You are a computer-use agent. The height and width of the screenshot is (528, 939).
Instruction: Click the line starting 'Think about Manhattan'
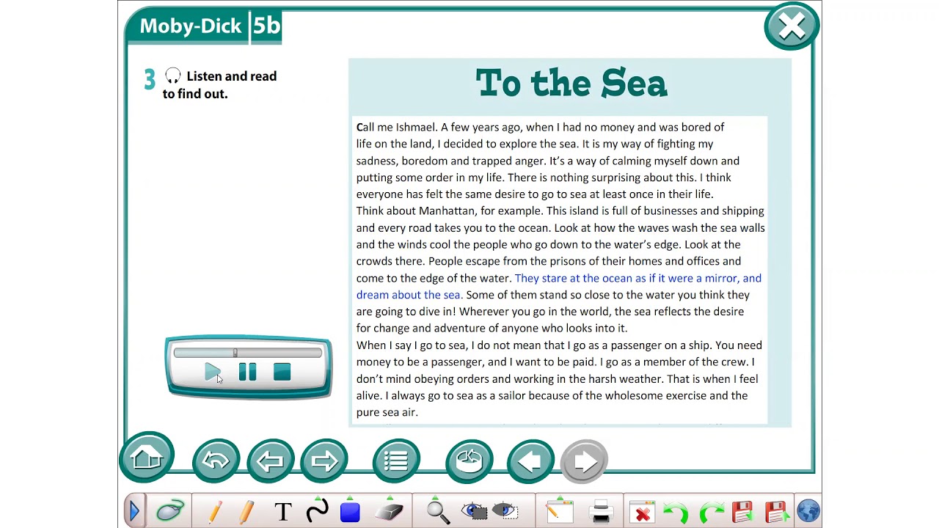coord(560,211)
